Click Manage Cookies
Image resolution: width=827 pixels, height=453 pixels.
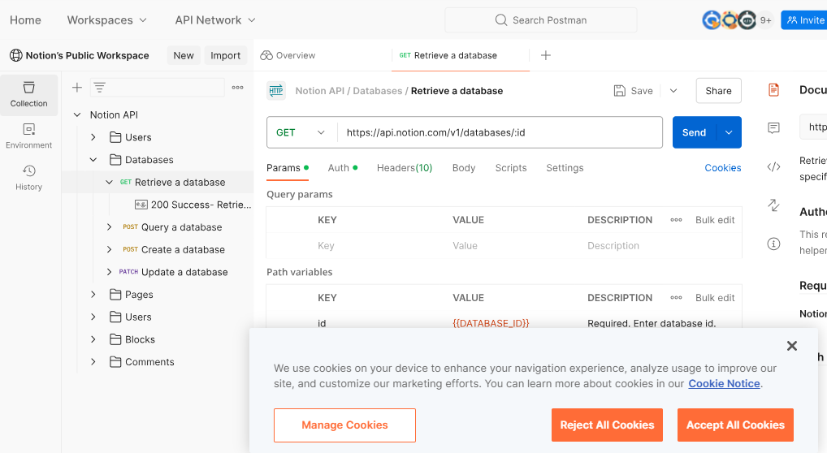pos(344,425)
